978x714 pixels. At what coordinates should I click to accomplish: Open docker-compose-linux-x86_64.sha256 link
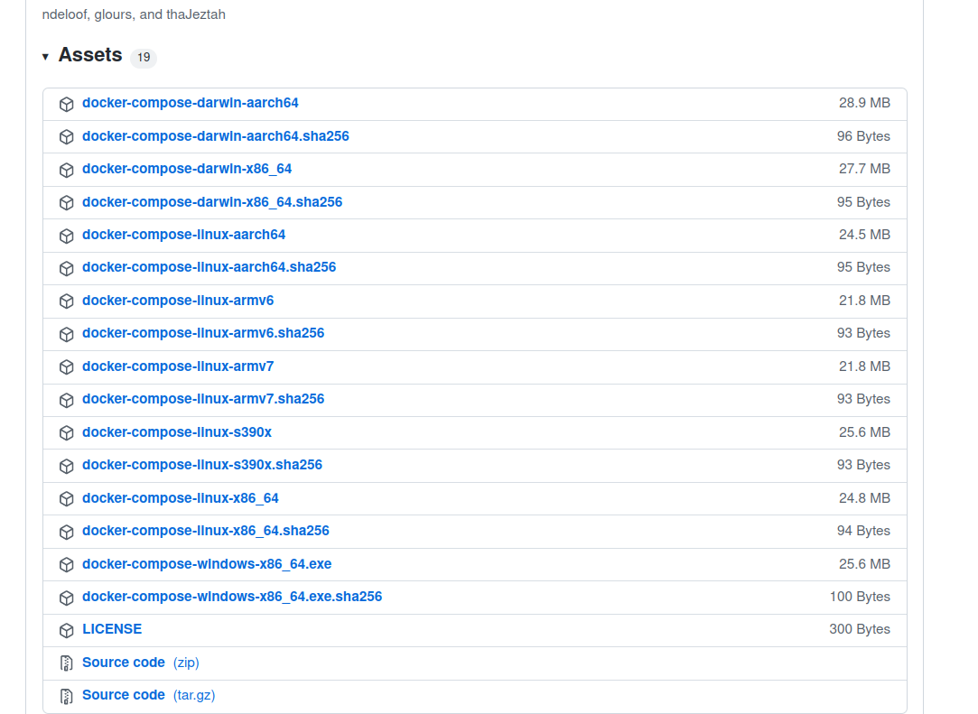pyautogui.click(x=206, y=531)
